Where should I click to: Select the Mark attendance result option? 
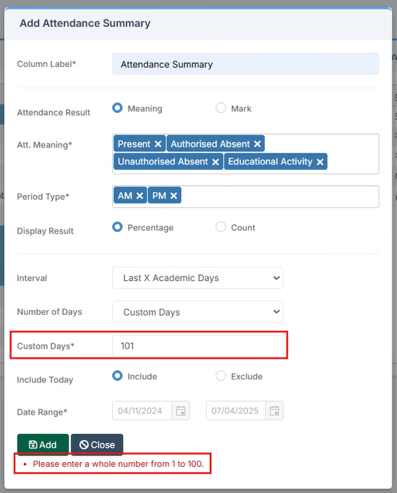[x=220, y=108]
